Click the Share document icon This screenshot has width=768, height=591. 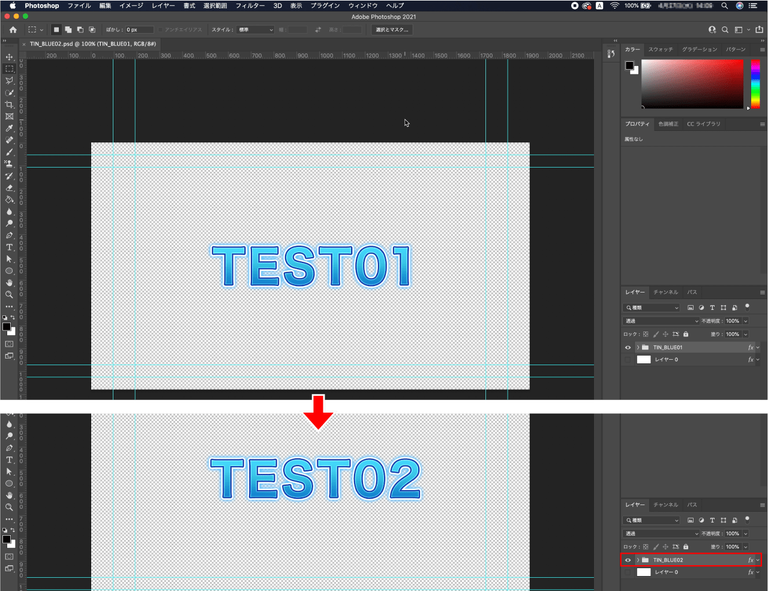[x=759, y=29]
